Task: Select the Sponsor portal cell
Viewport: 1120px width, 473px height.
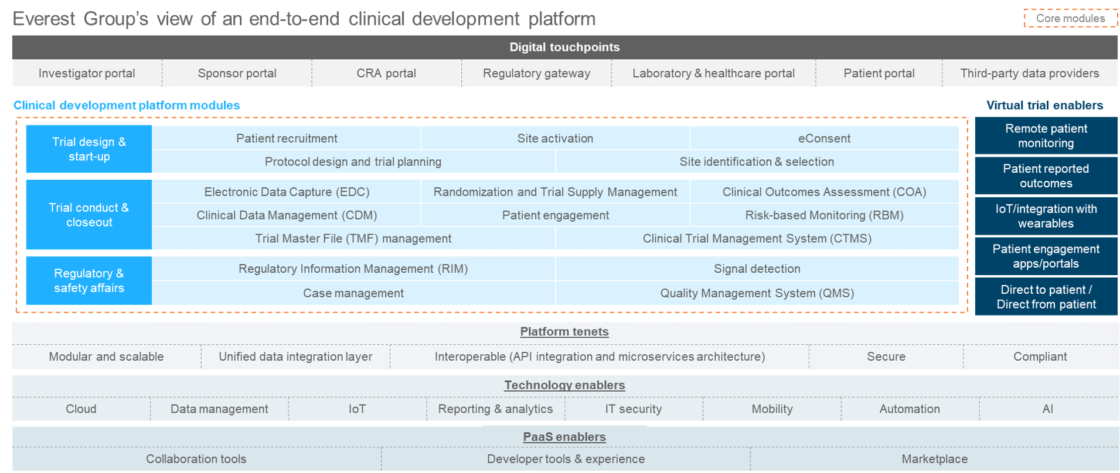Action: click(237, 73)
